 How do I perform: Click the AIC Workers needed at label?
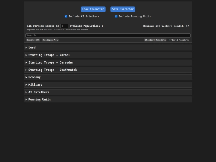pyautogui.click(x=43, y=26)
